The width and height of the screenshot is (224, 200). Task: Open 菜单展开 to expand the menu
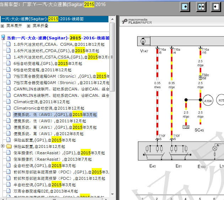click(14, 26)
